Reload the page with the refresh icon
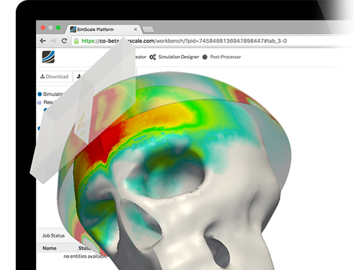Image resolution: width=354 pixels, height=270 pixels. pos(64,41)
